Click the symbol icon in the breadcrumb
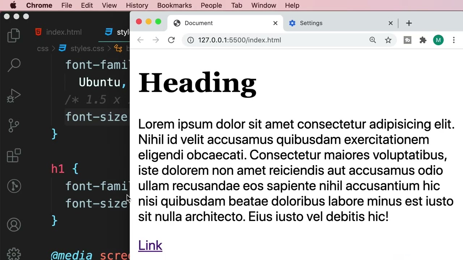 coord(118,48)
